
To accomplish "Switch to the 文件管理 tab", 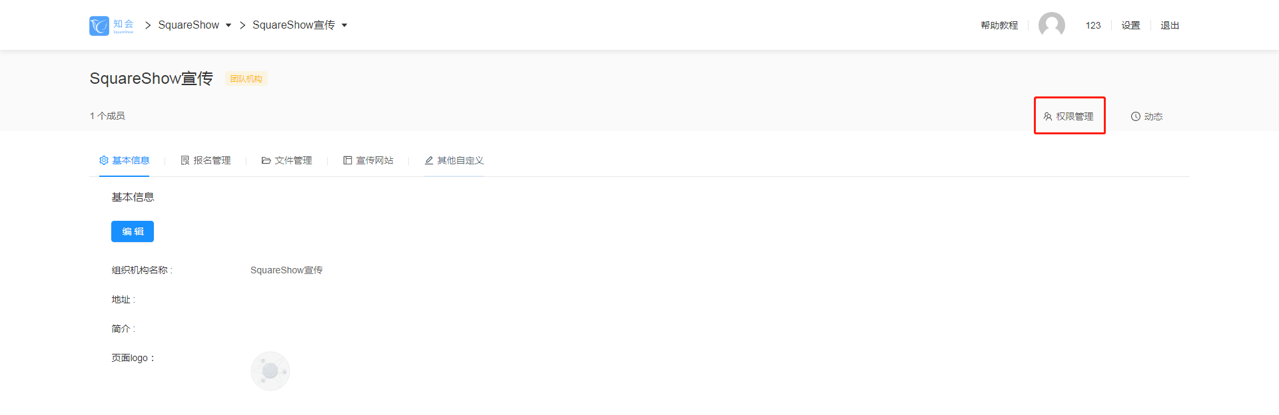I will point(287,160).
